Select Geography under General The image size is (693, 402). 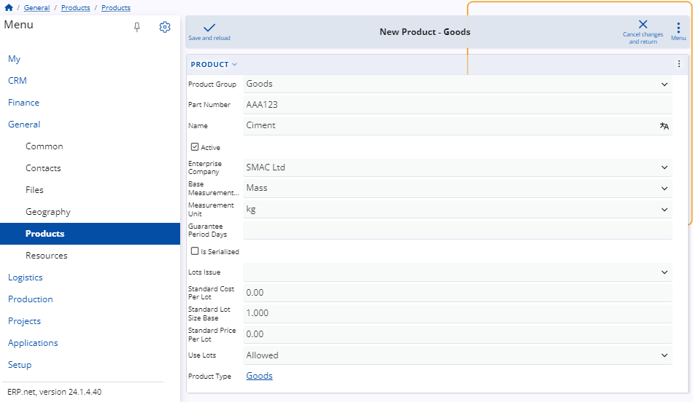pos(48,212)
